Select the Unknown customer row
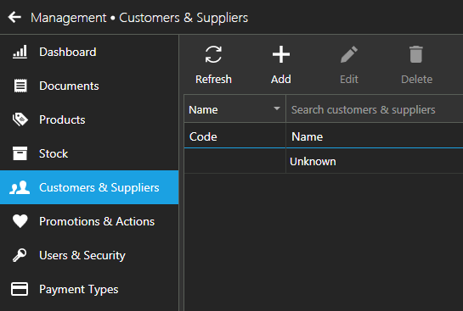 click(x=324, y=161)
